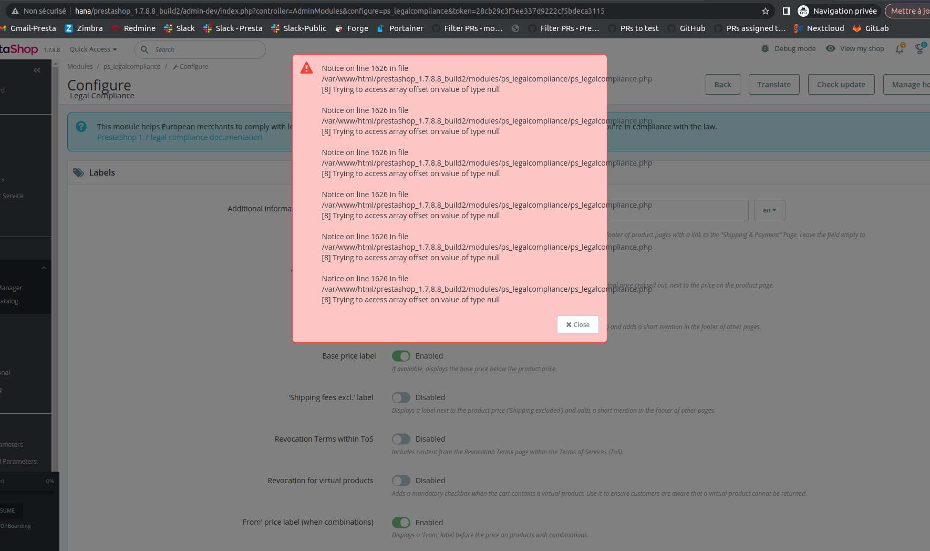
Task: Disable the Base price label toggle
Action: pyautogui.click(x=401, y=356)
